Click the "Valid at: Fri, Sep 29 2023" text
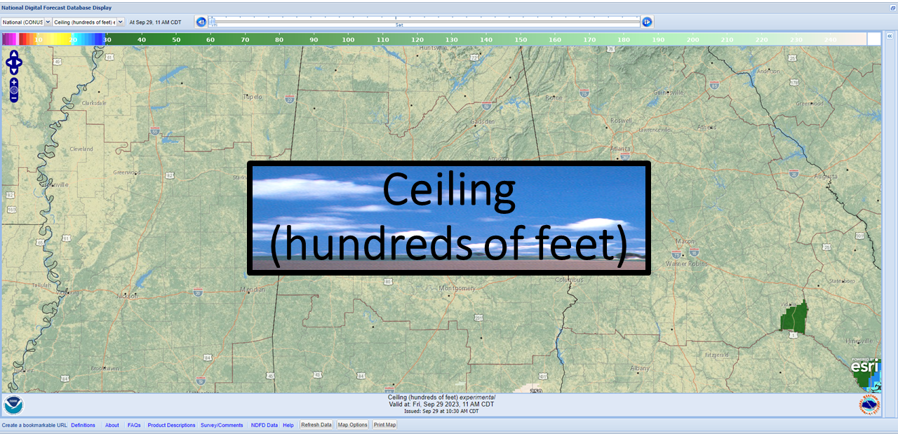898x434 pixels. pyautogui.click(x=441, y=405)
